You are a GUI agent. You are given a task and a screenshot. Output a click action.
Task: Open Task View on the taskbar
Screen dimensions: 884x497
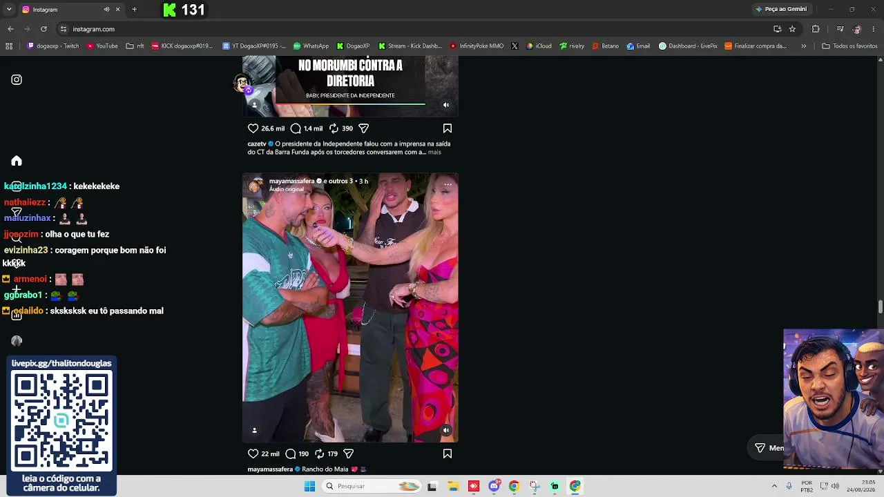[432, 486]
